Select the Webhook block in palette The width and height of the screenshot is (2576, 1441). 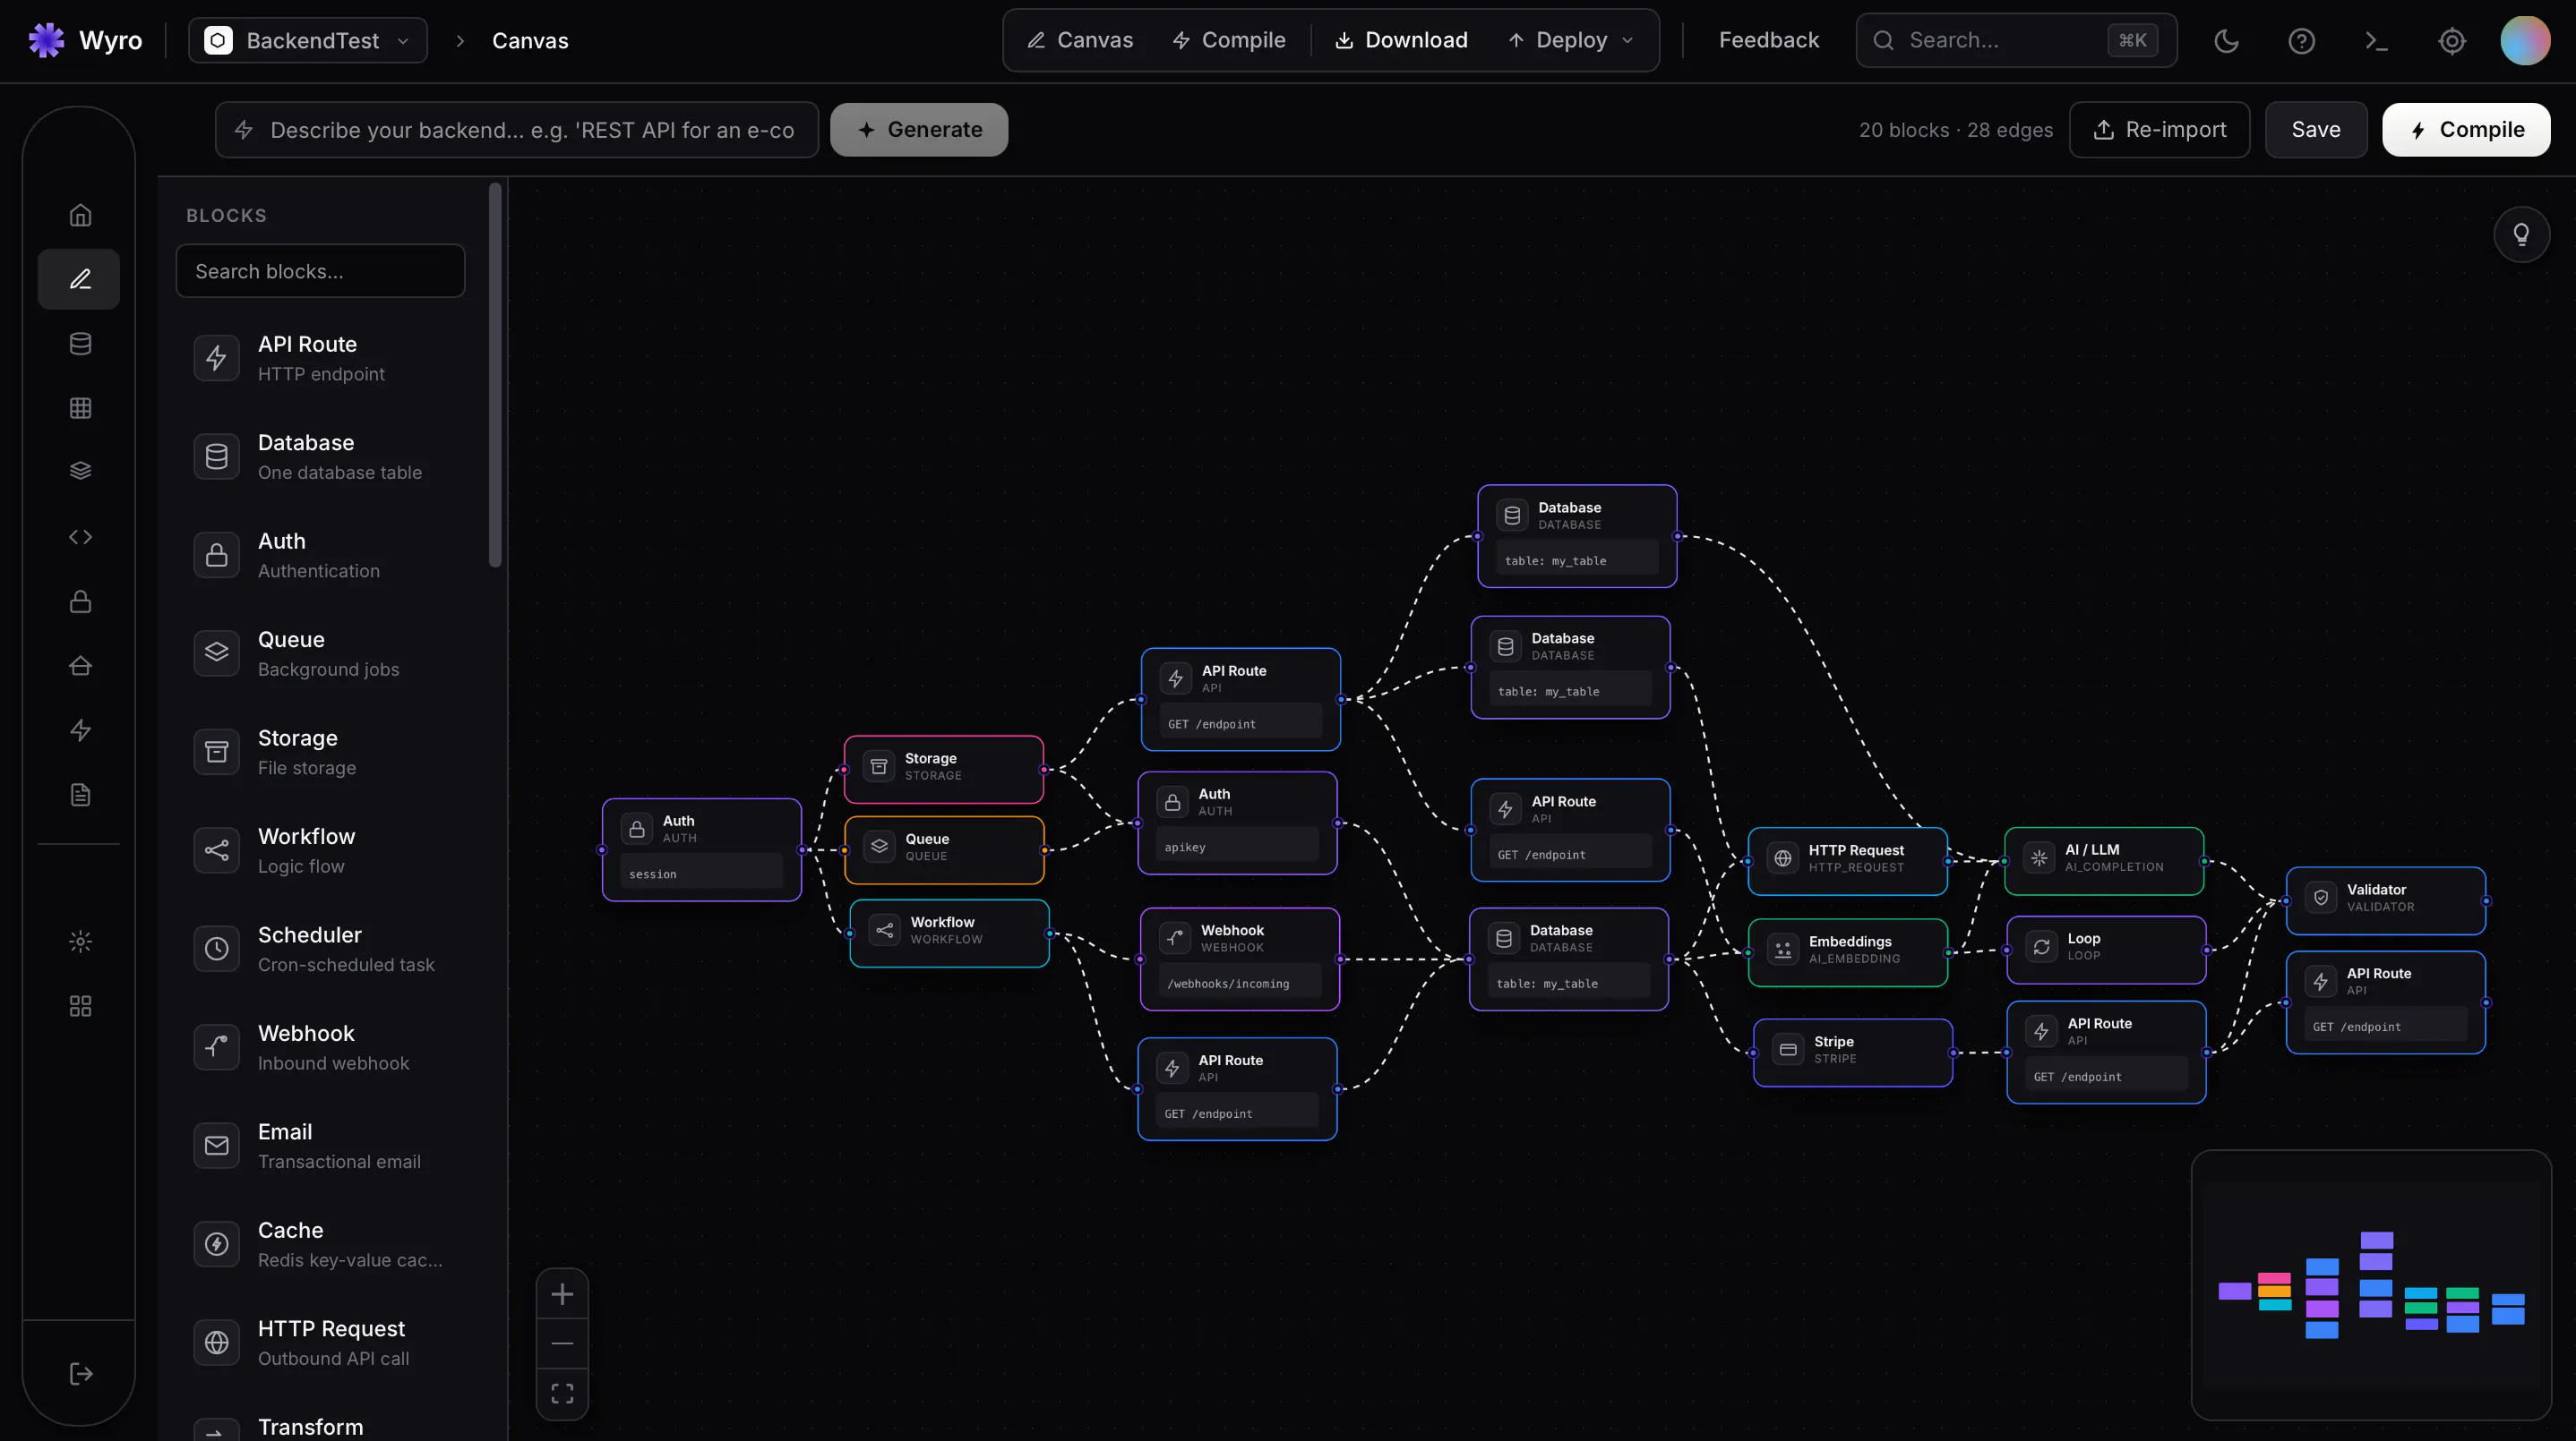[x=320, y=1047]
